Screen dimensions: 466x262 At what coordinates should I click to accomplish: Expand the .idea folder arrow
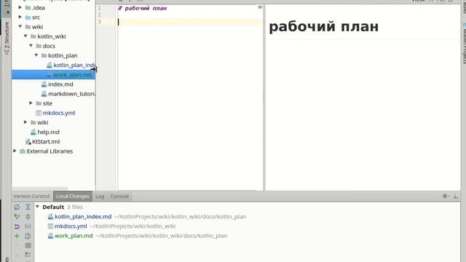point(20,7)
